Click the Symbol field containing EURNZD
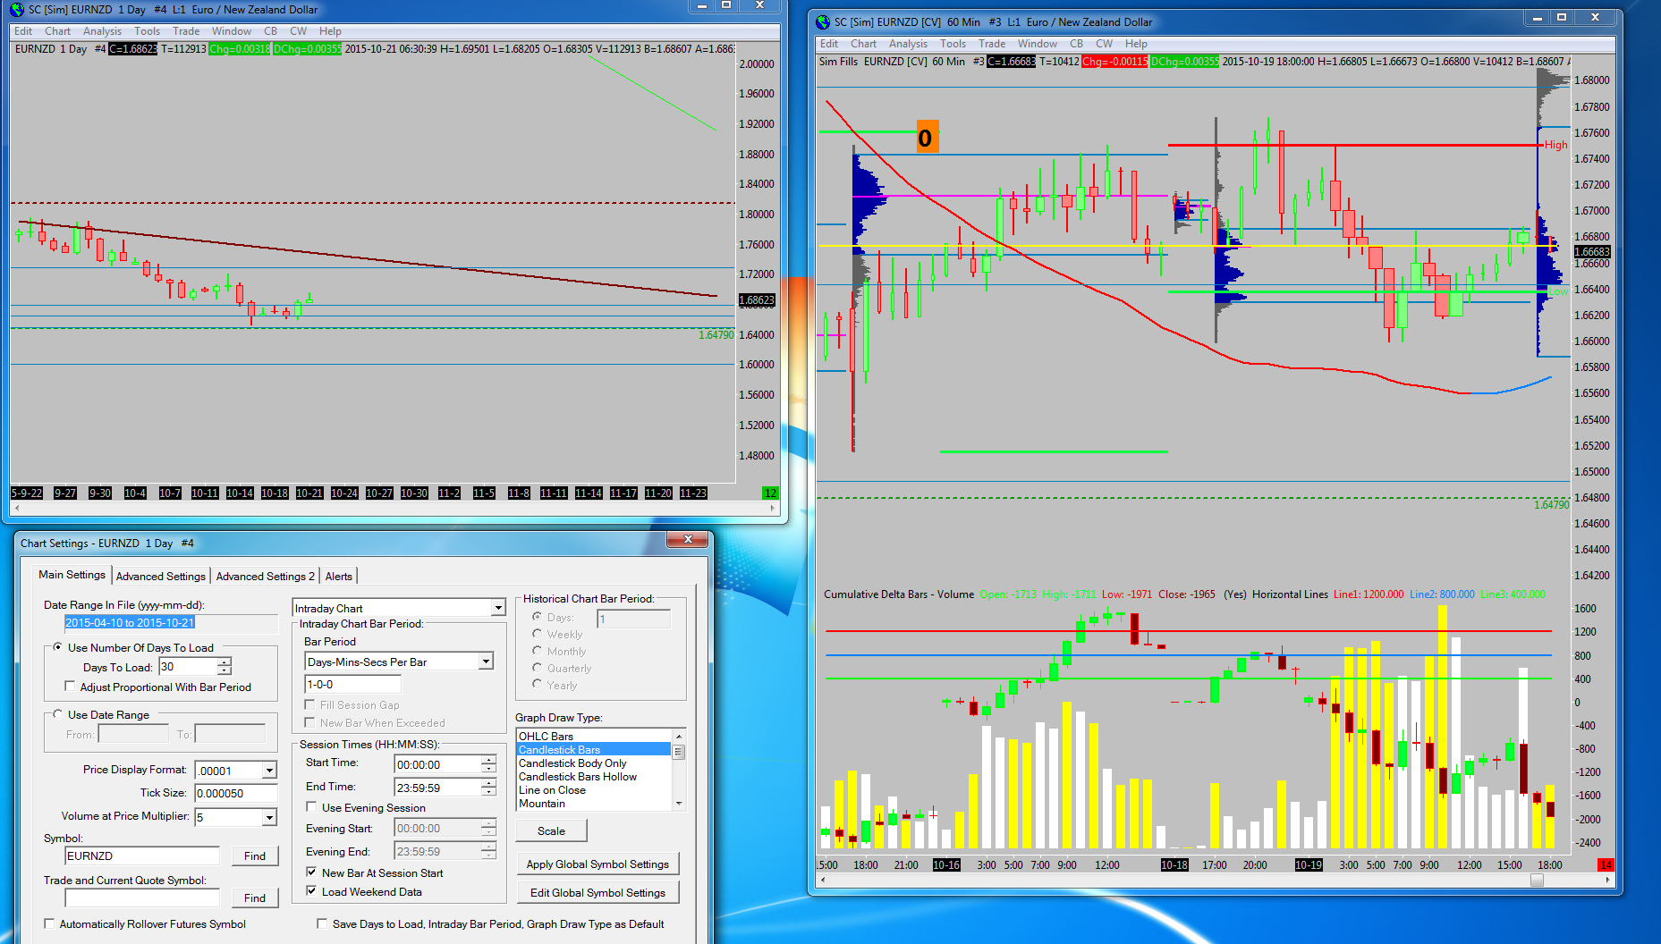 [x=142, y=855]
